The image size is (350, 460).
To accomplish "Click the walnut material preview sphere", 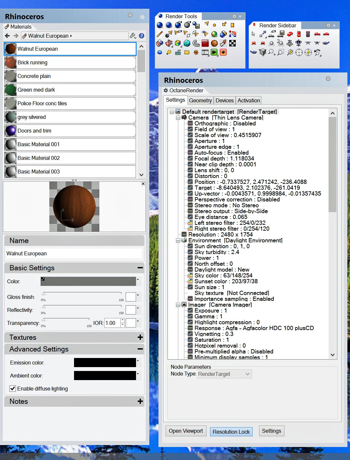I will pyautogui.click(x=74, y=207).
